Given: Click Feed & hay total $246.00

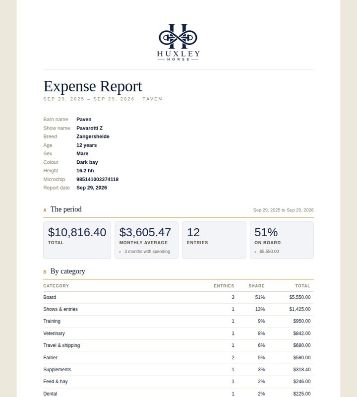Looking at the screenshot, I should pos(302,382).
